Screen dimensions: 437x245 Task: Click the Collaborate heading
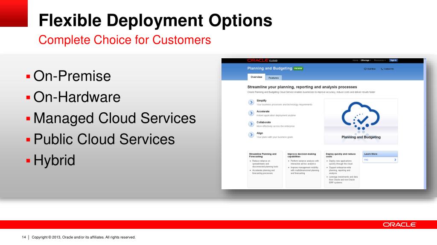point(264,122)
